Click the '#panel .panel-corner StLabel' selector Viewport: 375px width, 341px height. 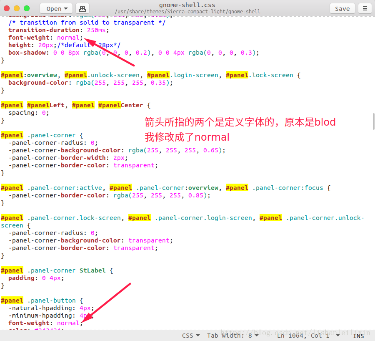click(x=57, y=270)
